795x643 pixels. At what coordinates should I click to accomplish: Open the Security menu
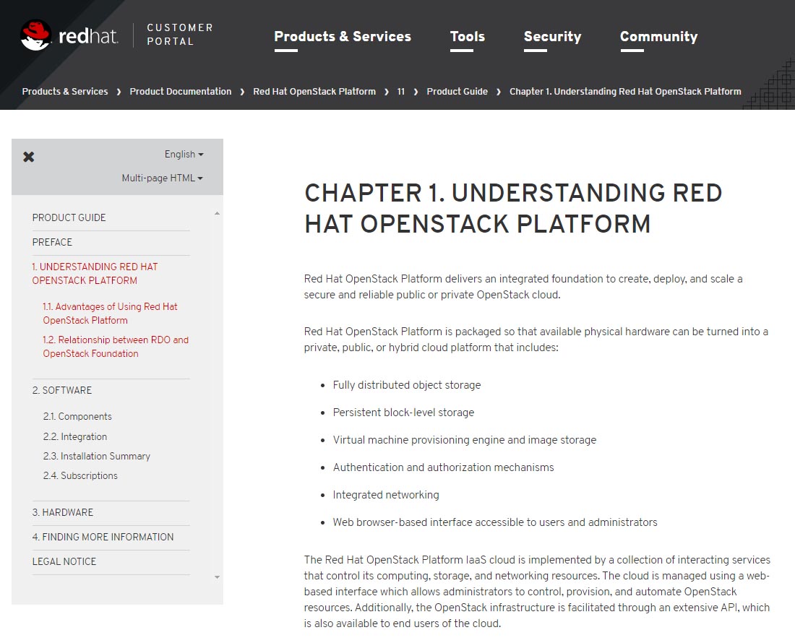click(552, 37)
